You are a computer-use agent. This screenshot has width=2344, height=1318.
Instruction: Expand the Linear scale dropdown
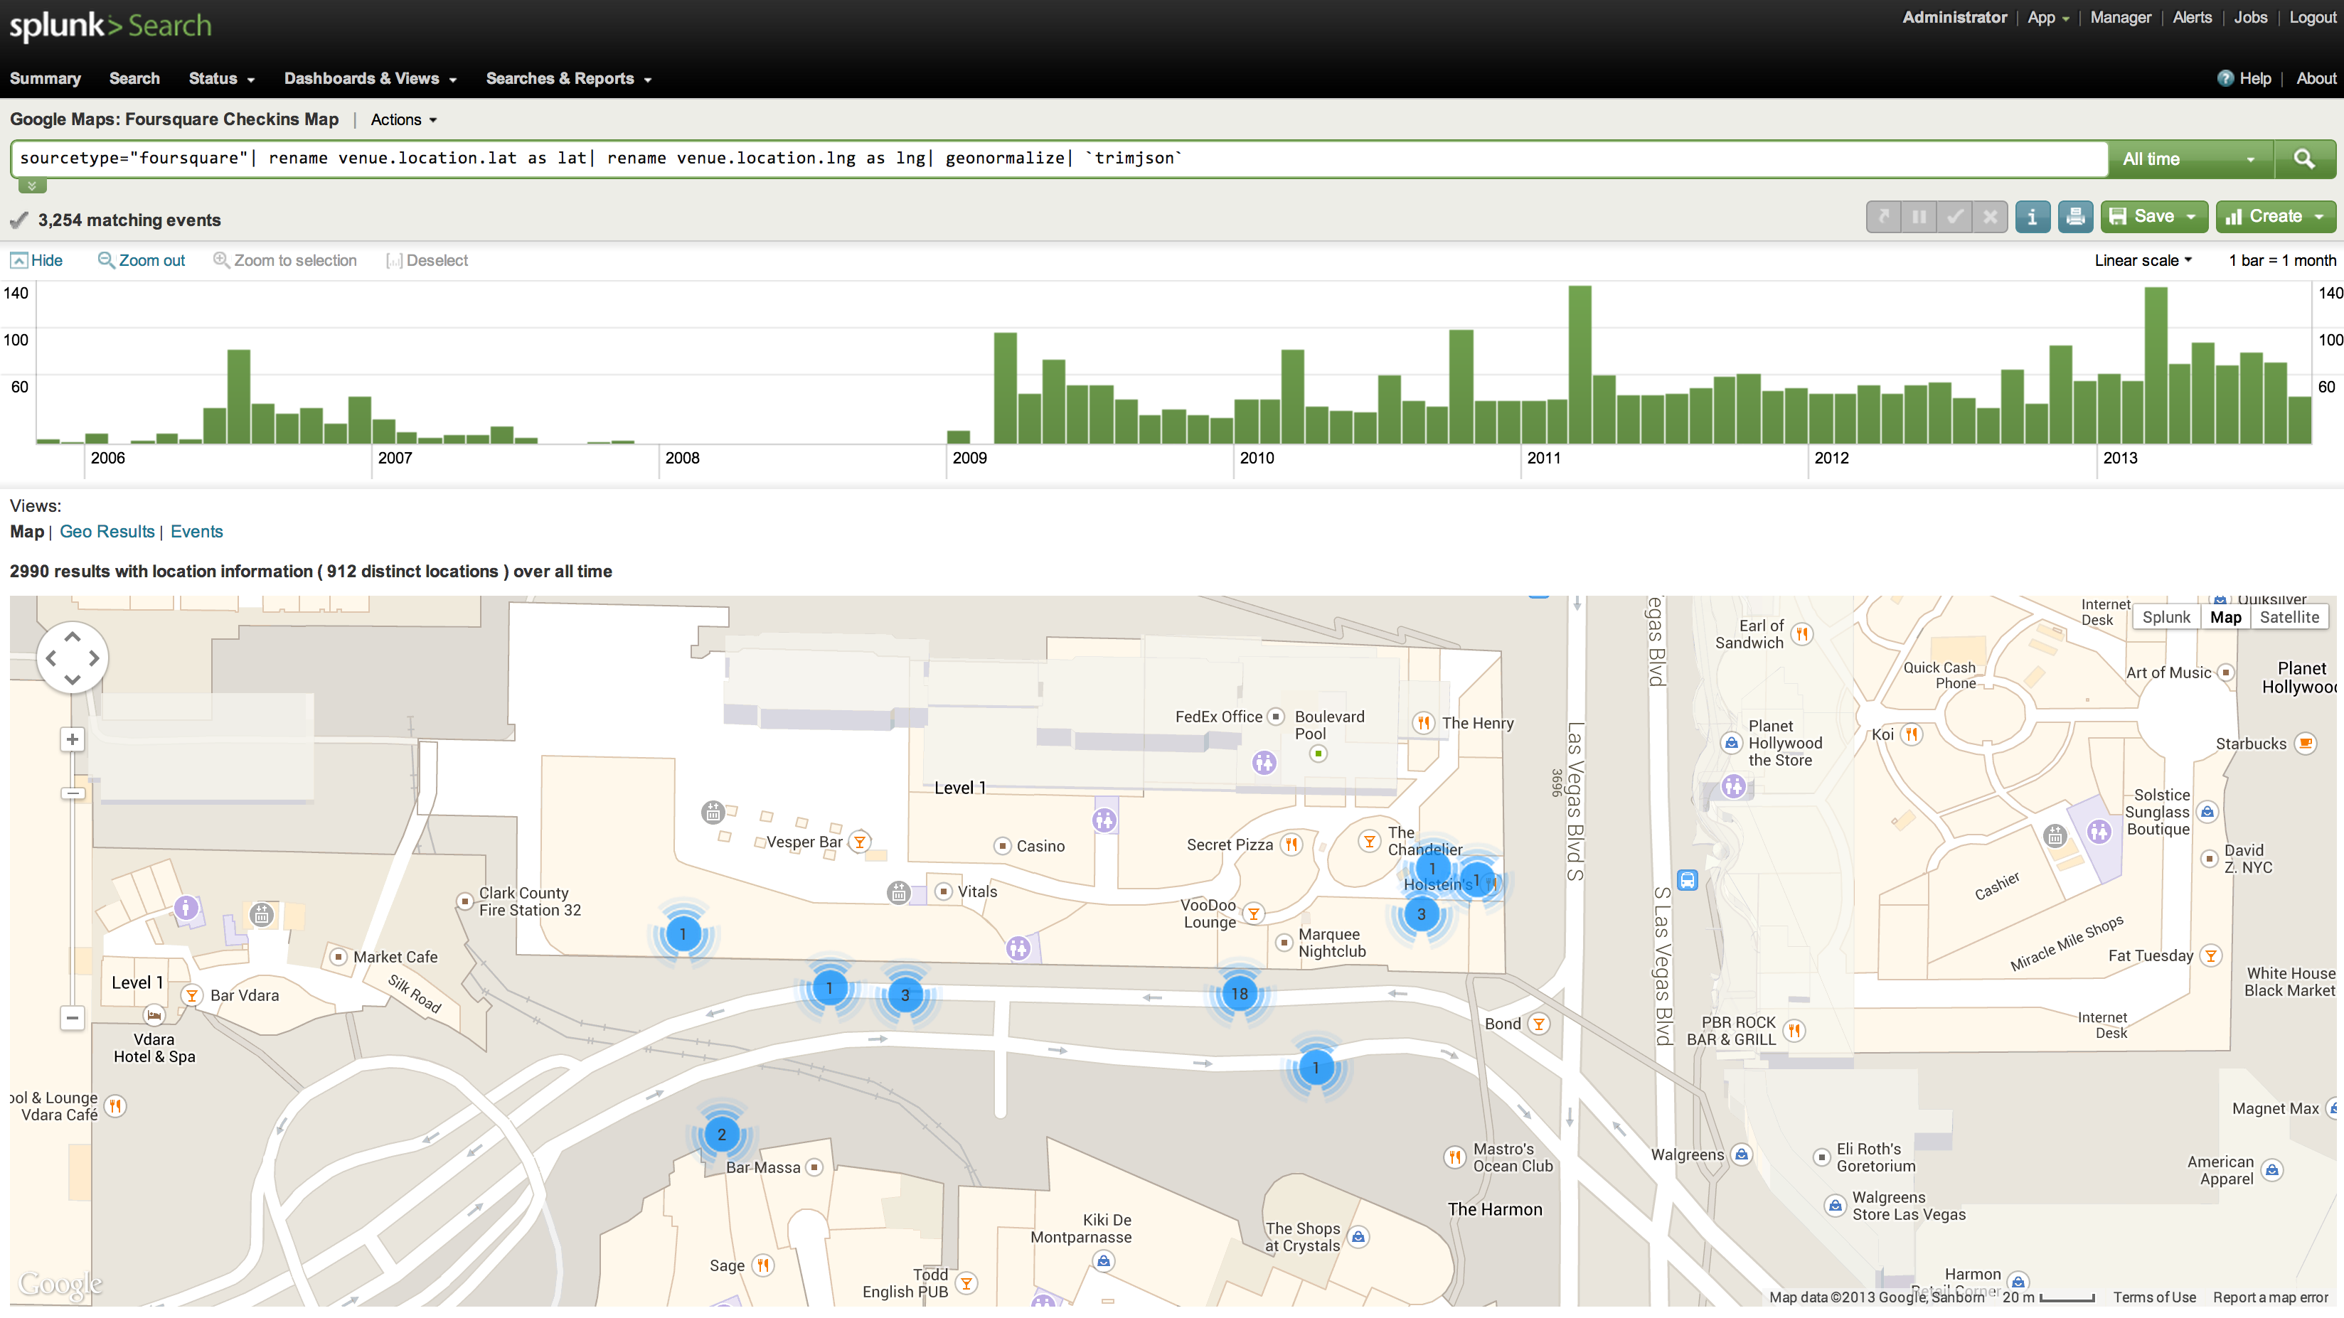[2142, 260]
